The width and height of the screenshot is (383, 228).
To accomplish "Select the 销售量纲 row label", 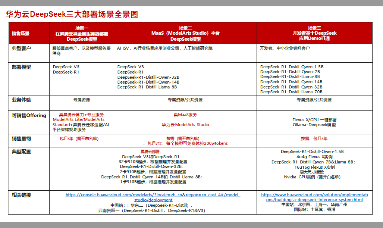I will click(21, 138).
